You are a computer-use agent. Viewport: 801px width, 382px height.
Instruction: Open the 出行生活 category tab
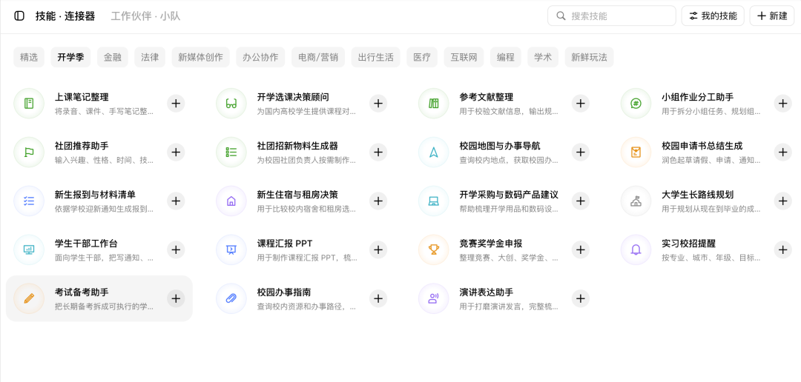376,57
